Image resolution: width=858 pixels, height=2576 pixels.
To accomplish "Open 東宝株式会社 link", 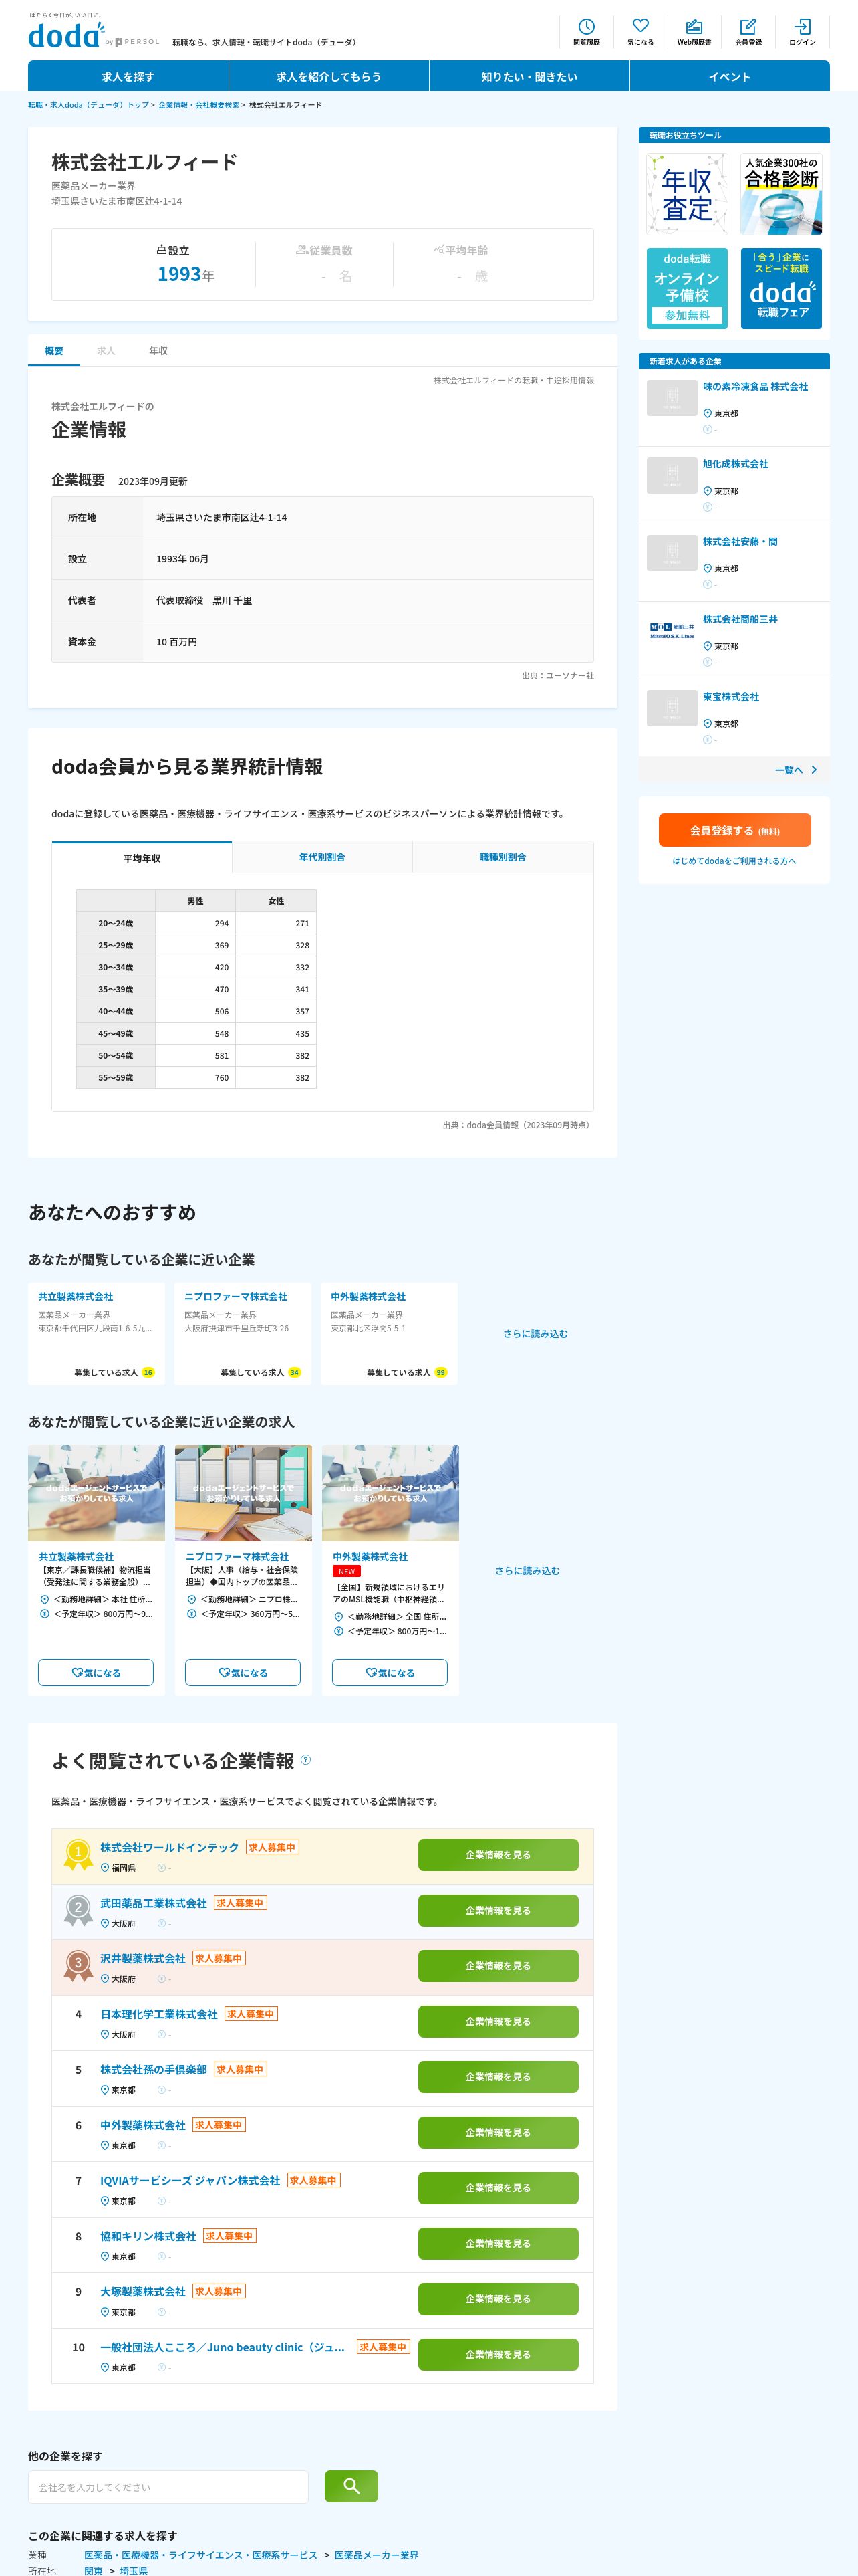I will click(x=730, y=696).
